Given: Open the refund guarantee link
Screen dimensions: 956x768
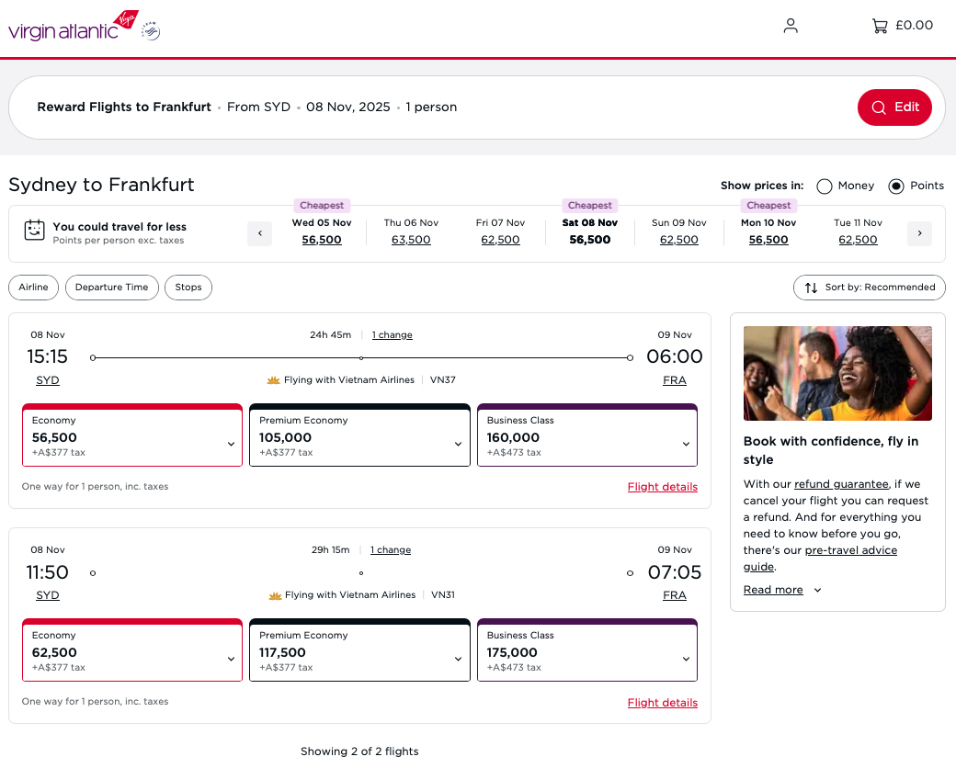Looking at the screenshot, I should 841,484.
